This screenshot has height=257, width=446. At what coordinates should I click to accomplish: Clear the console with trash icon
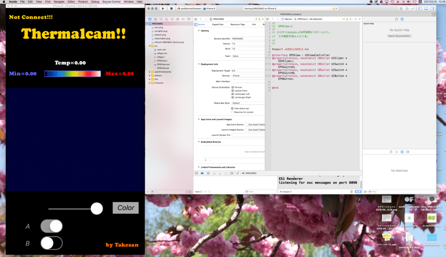point(351,192)
